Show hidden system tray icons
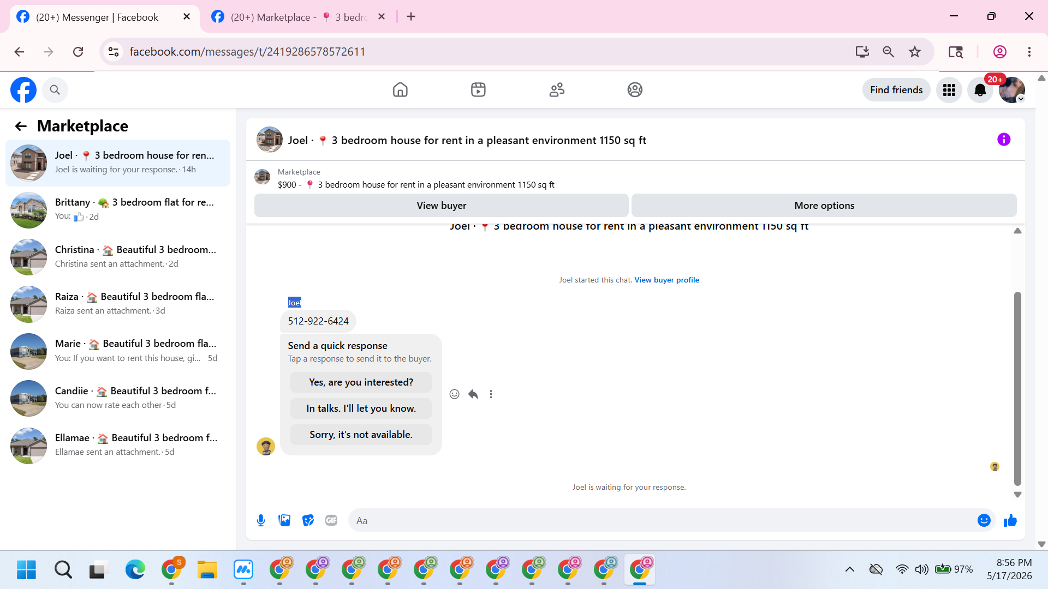The width and height of the screenshot is (1048, 589). coord(850,570)
